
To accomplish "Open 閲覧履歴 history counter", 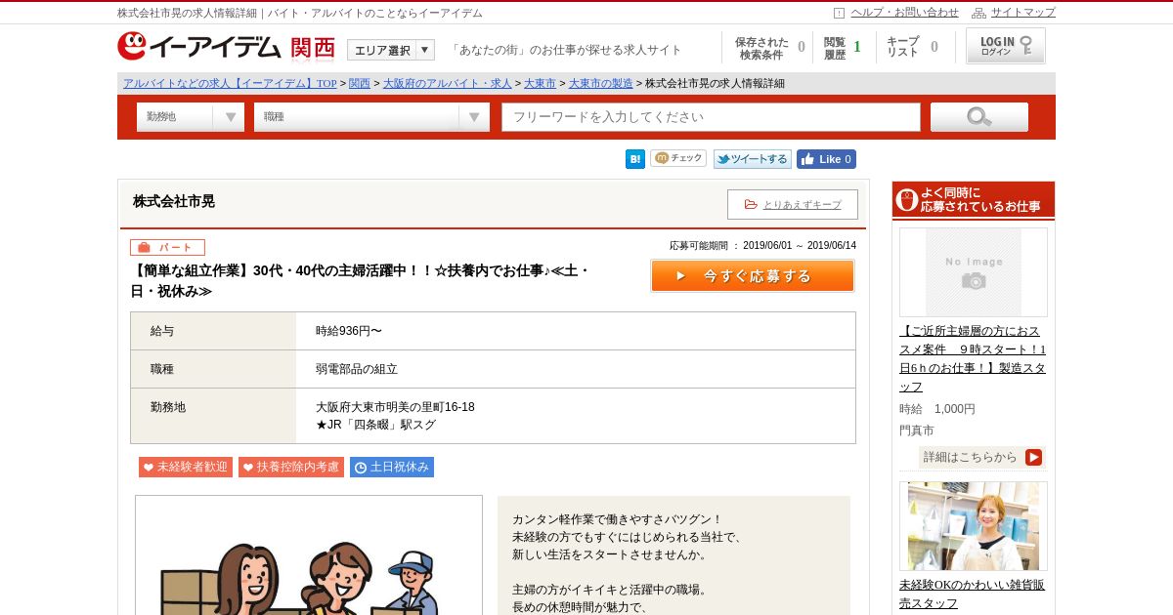I will click(x=843, y=48).
